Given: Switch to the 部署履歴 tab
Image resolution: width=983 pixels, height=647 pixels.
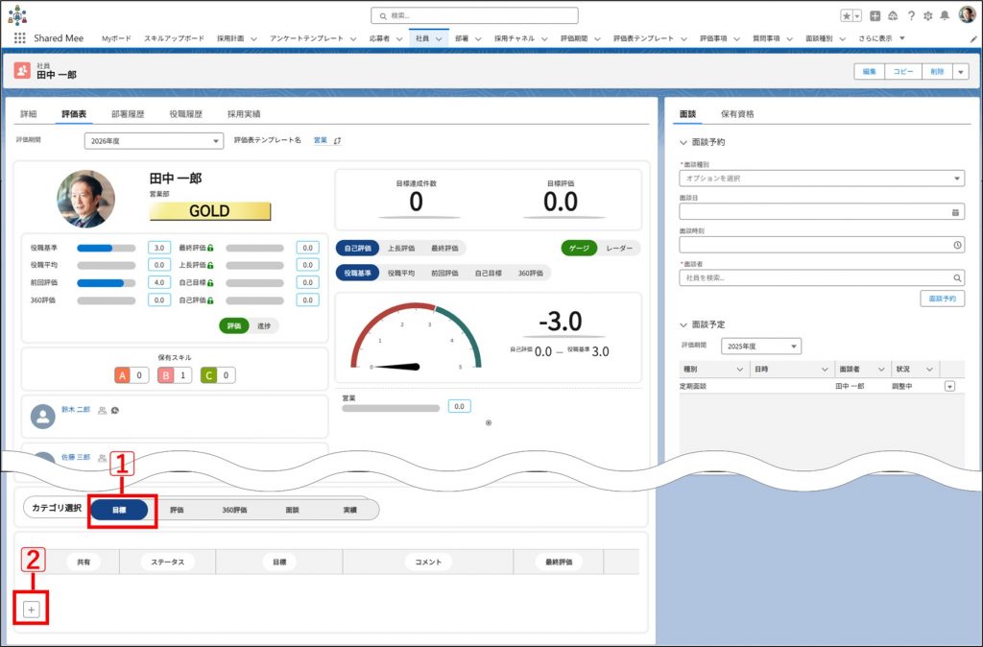Looking at the screenshot, I should tap(128, 113).
